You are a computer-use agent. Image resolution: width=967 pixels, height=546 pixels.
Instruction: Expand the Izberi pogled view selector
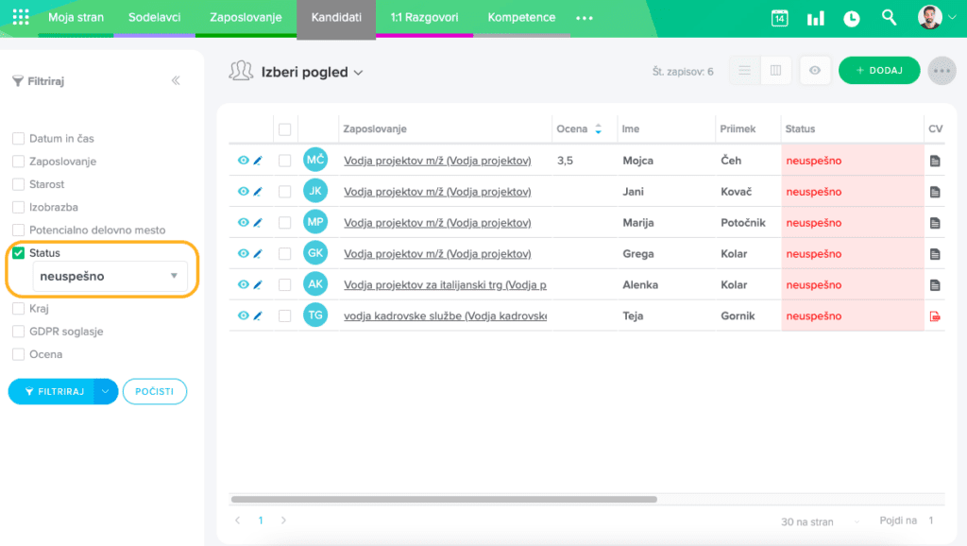point(312,72)
